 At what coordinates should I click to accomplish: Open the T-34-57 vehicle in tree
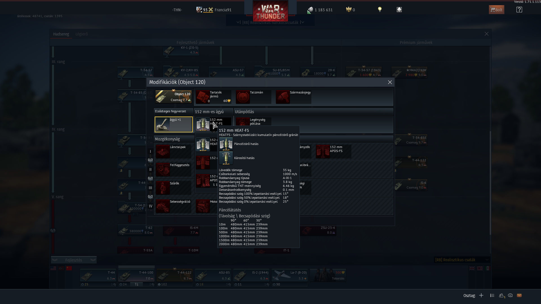(x=135, y=72)
